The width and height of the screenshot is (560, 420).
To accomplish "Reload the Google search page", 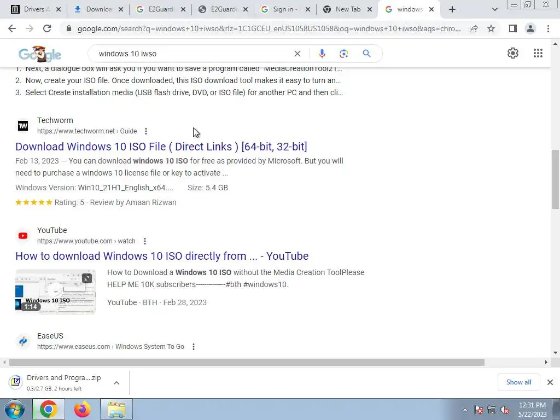I will coord(47,28).
